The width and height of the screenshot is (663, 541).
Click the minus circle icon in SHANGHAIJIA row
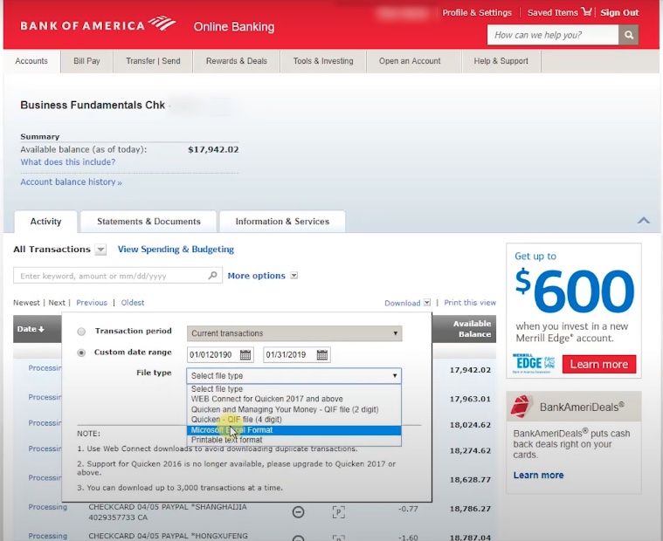298,512
